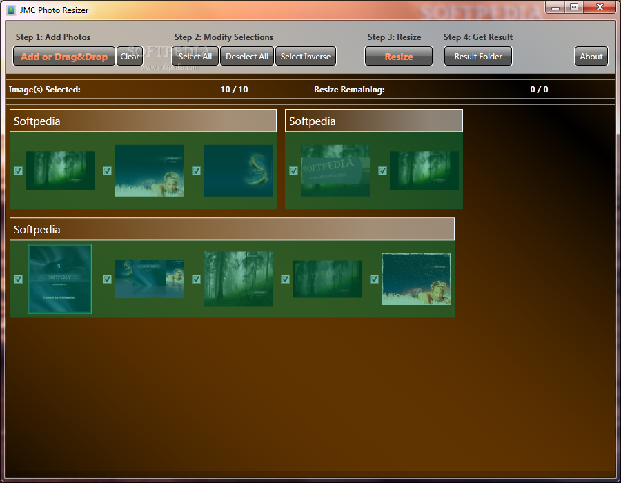Select the starry-border woman thumbnail
The height and width of the screenshot is (483, 621).
tap(416, 279)
